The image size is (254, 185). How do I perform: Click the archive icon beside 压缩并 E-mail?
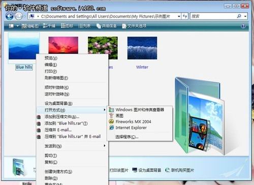pyautogui.click(x=39, y=130)
